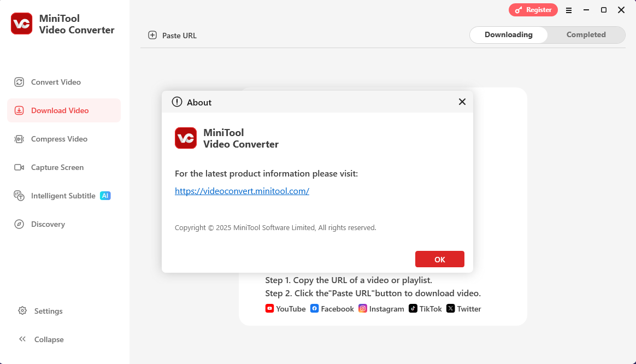Click the About dialog info icon
Screen dimensions: 636x364
pyautogui.click(x=177, y=102)
